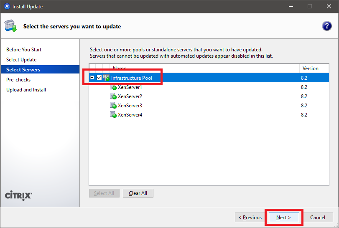
Task: Click the XenServer3 server icon
Action: coord(113,106)
